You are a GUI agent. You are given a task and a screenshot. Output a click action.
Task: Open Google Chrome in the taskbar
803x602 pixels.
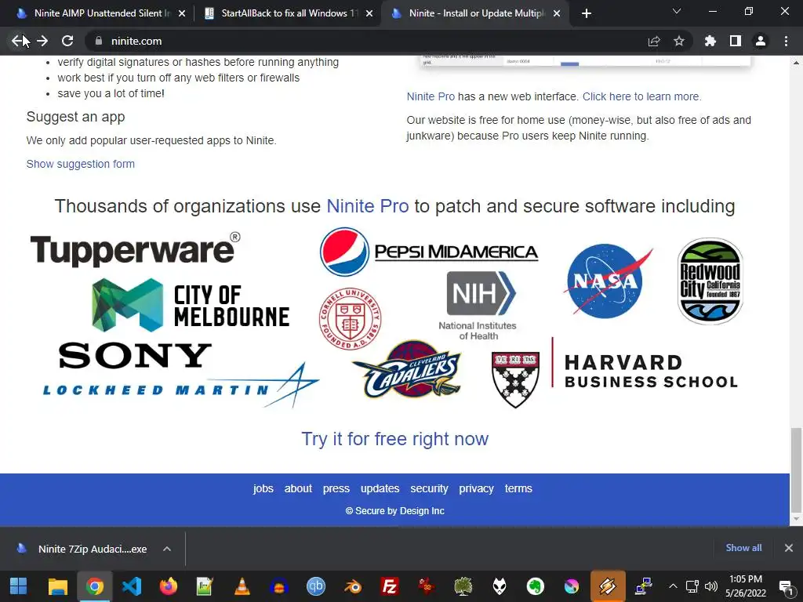point(94,586)
